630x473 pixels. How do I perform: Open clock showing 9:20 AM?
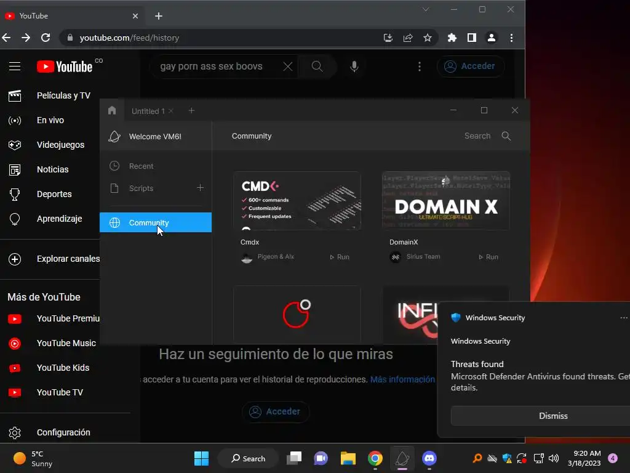point(584,458)
